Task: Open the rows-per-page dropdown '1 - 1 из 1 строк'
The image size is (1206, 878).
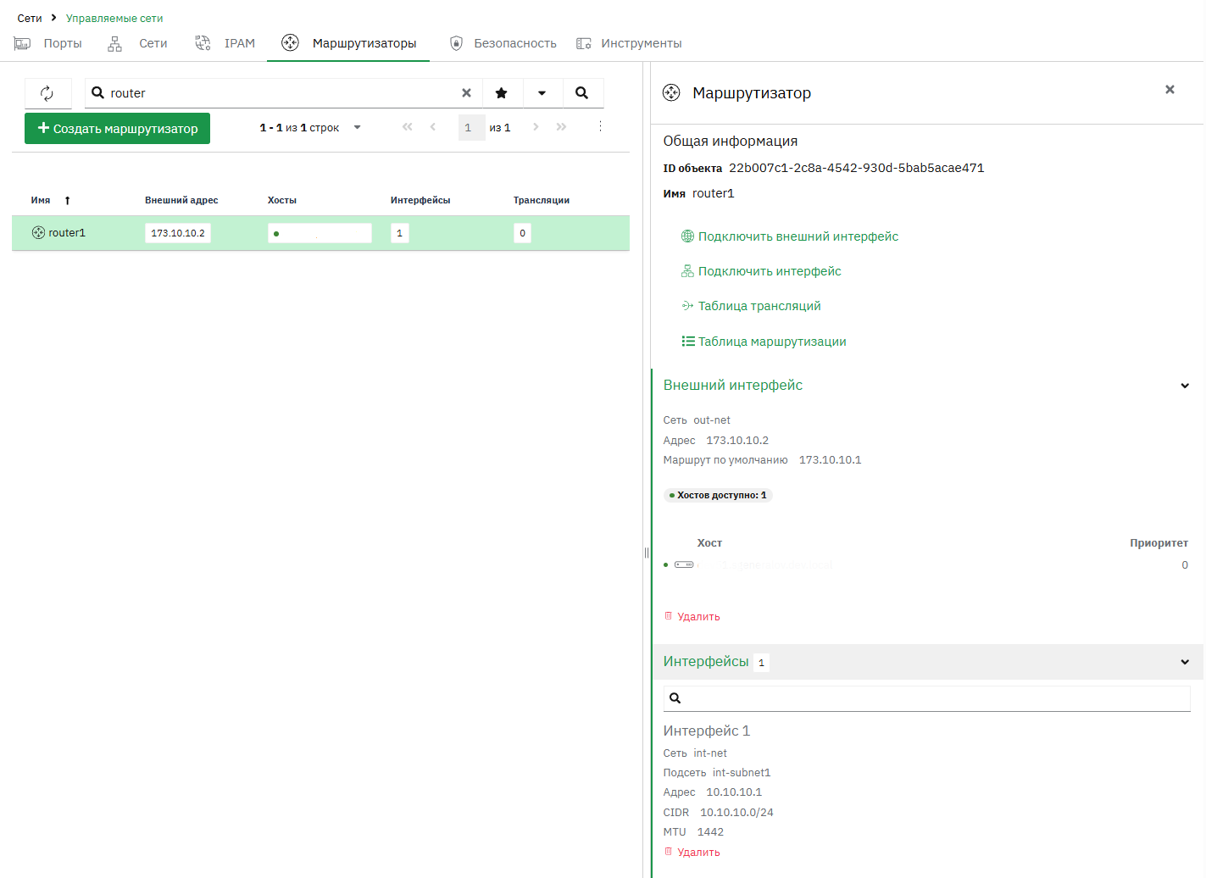Action: 310,128
